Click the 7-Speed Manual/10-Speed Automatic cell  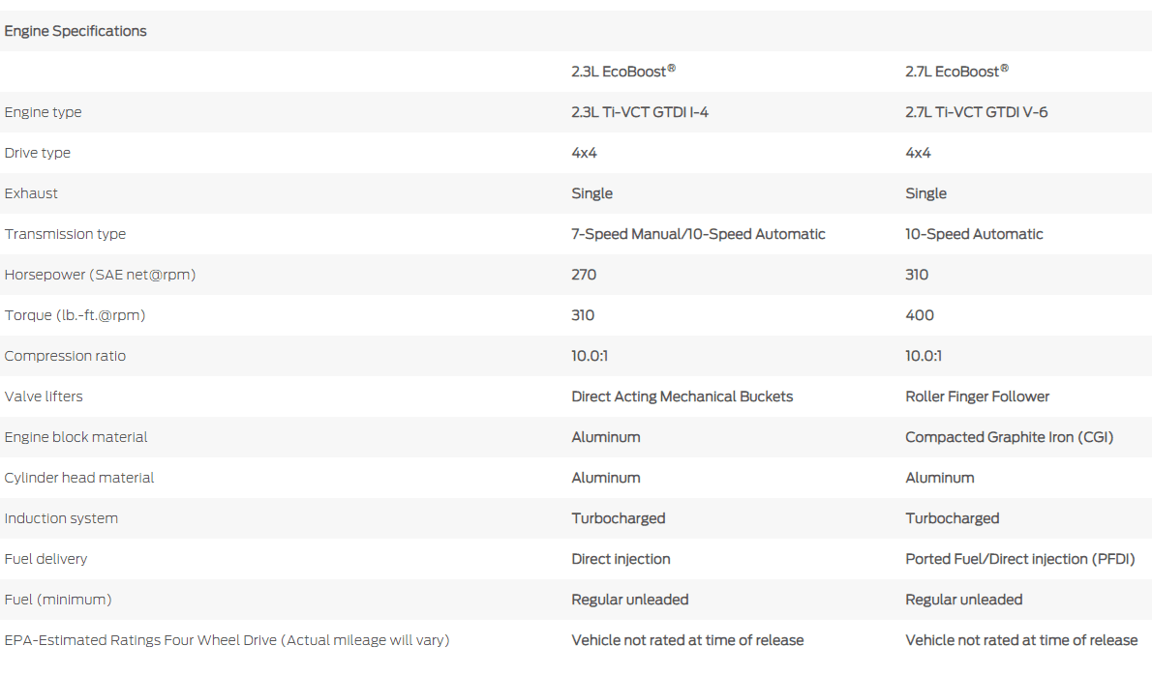click(x=698, y=234)
